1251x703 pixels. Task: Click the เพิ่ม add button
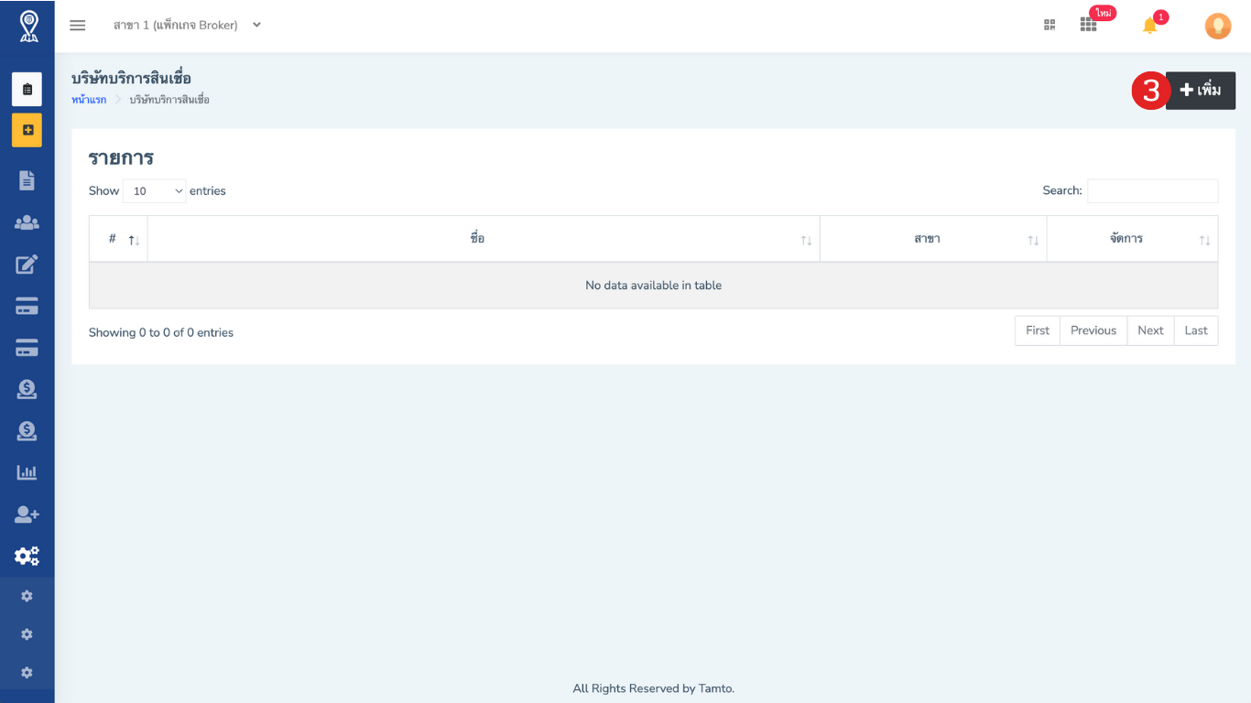coord(1201,91)
